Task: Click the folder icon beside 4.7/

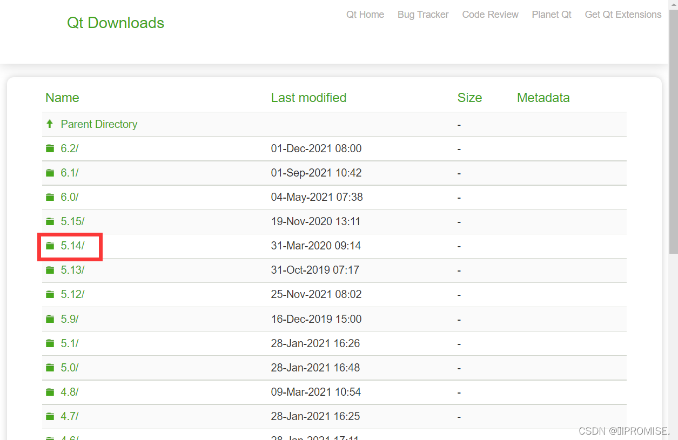Action: tap(50, 416)
